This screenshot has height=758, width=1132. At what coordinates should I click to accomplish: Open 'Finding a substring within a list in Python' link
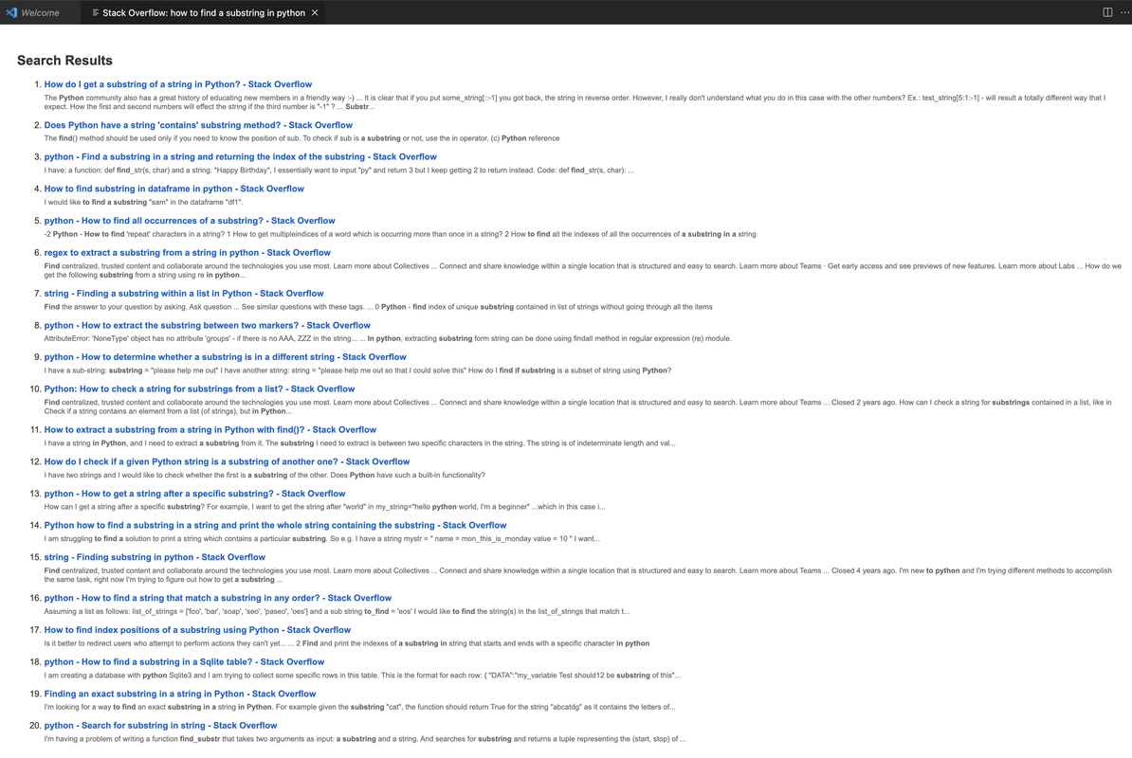pos(184,294)
